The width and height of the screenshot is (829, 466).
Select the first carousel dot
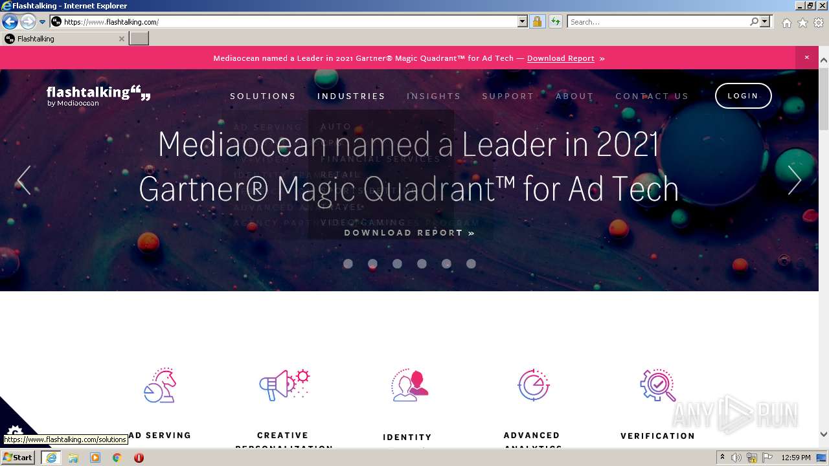[x=348, y=263]
